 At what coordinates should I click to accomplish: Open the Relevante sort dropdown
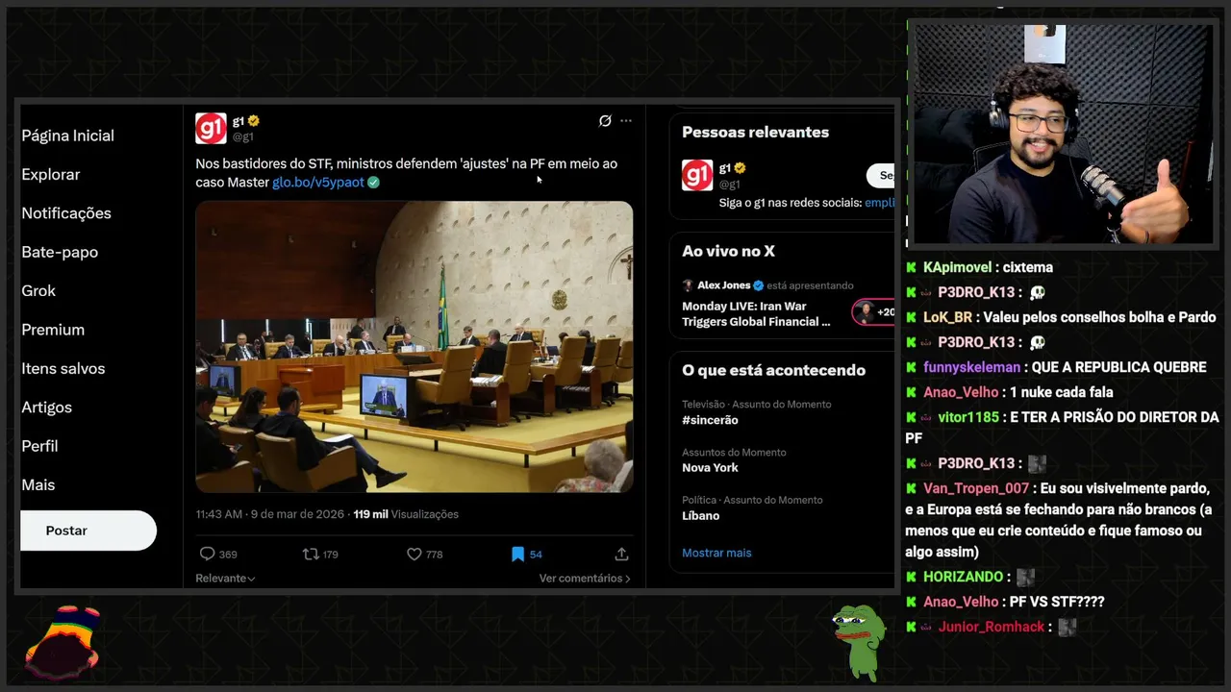tap(225, 578)
